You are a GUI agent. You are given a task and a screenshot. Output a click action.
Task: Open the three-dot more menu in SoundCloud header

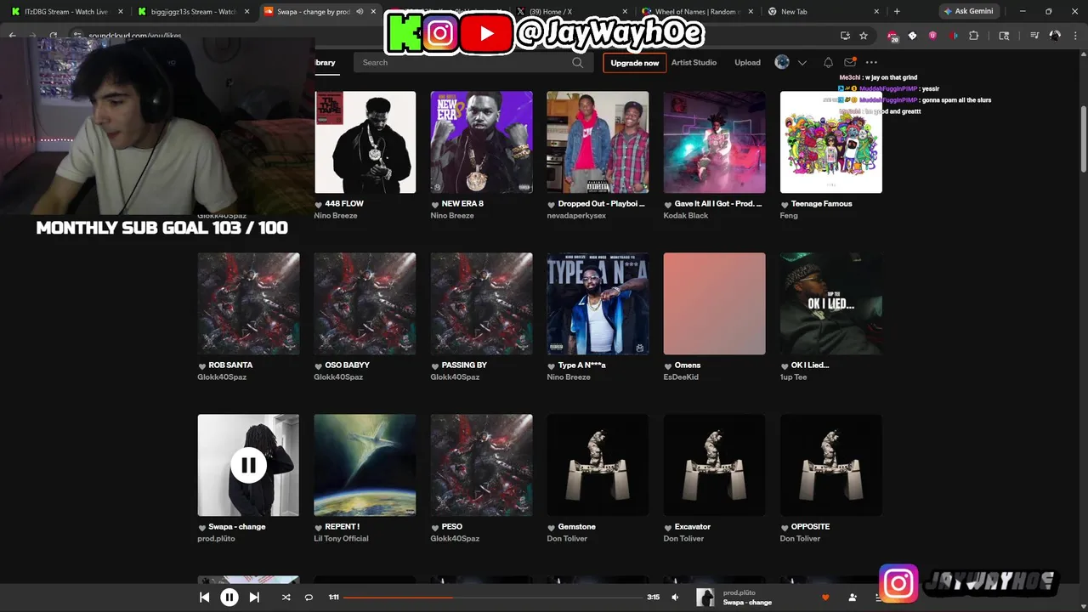pos(871,63)
